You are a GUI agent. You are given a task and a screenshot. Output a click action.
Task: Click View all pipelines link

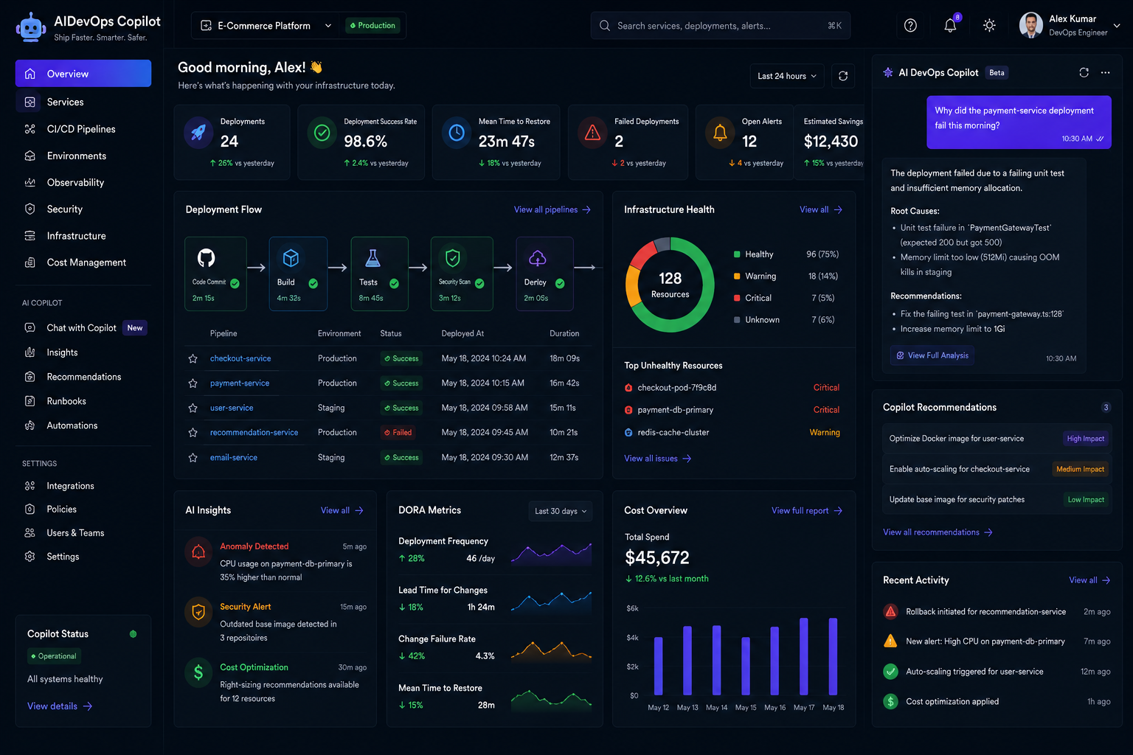pos(552,210)
